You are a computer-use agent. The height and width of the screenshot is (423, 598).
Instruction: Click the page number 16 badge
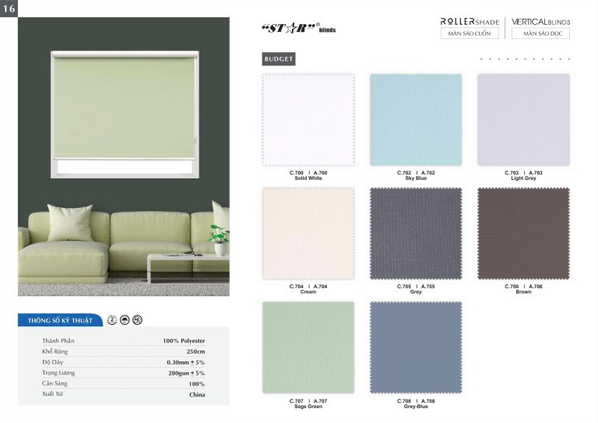[9, 9]
